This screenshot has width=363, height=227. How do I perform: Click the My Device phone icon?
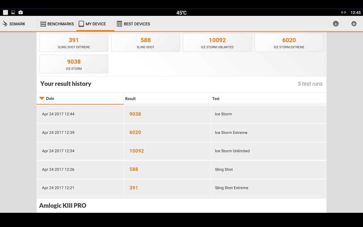[x=81, y=24]
